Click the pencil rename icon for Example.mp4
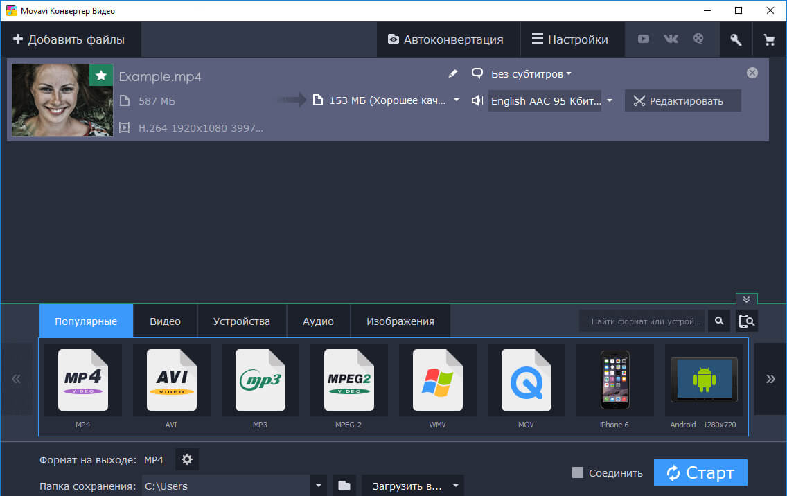 (x=453, y=73)
